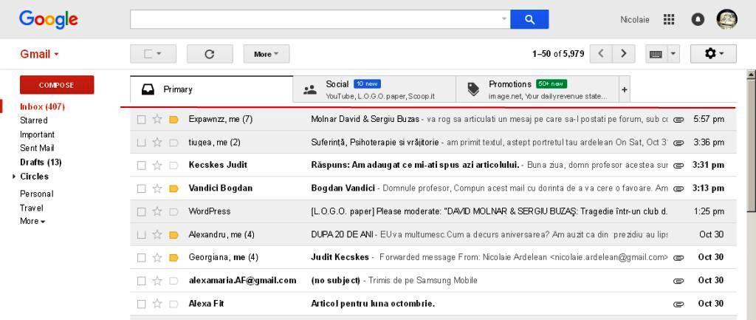Star the Kecskes Judit email

157,165
